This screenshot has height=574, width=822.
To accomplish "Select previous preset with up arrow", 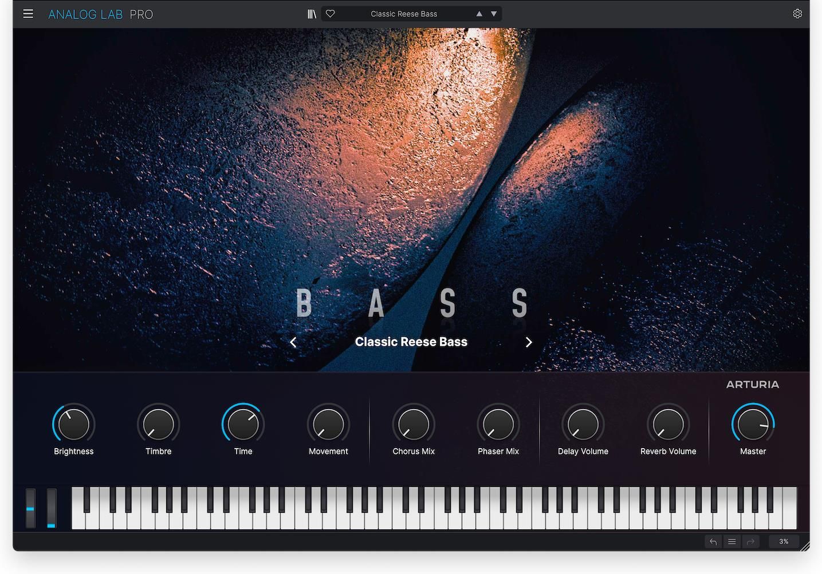I will point(479,14).
